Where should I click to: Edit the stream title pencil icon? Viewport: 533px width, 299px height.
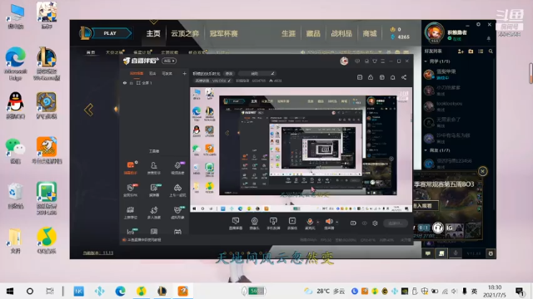click(272, 73)
